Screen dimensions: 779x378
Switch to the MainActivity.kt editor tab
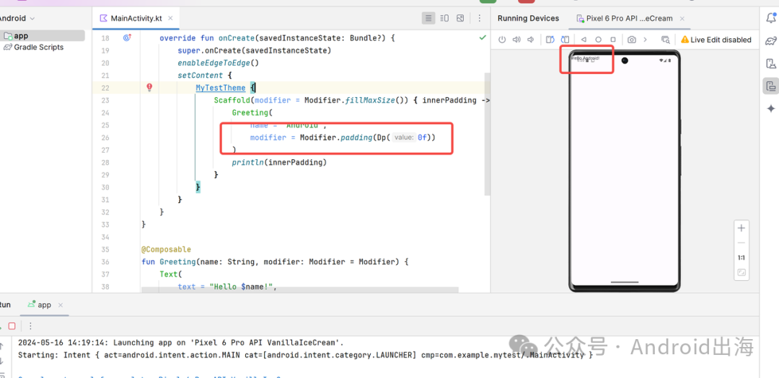tap(136, 18)
